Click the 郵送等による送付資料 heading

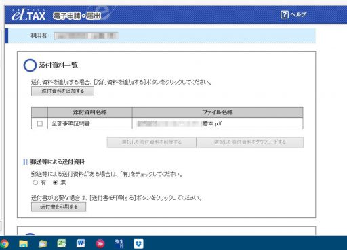pyautogui.click(x=58, y=162)
